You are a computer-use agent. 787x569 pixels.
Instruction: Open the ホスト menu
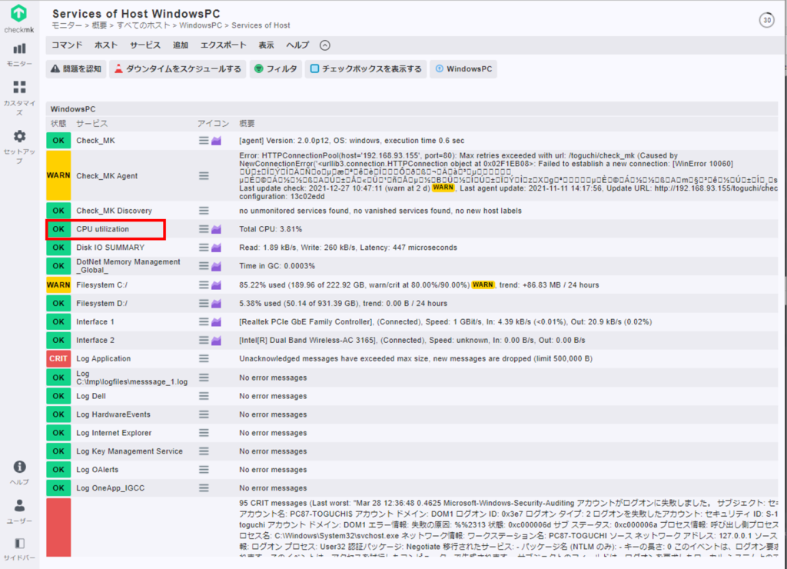(106, 45)
